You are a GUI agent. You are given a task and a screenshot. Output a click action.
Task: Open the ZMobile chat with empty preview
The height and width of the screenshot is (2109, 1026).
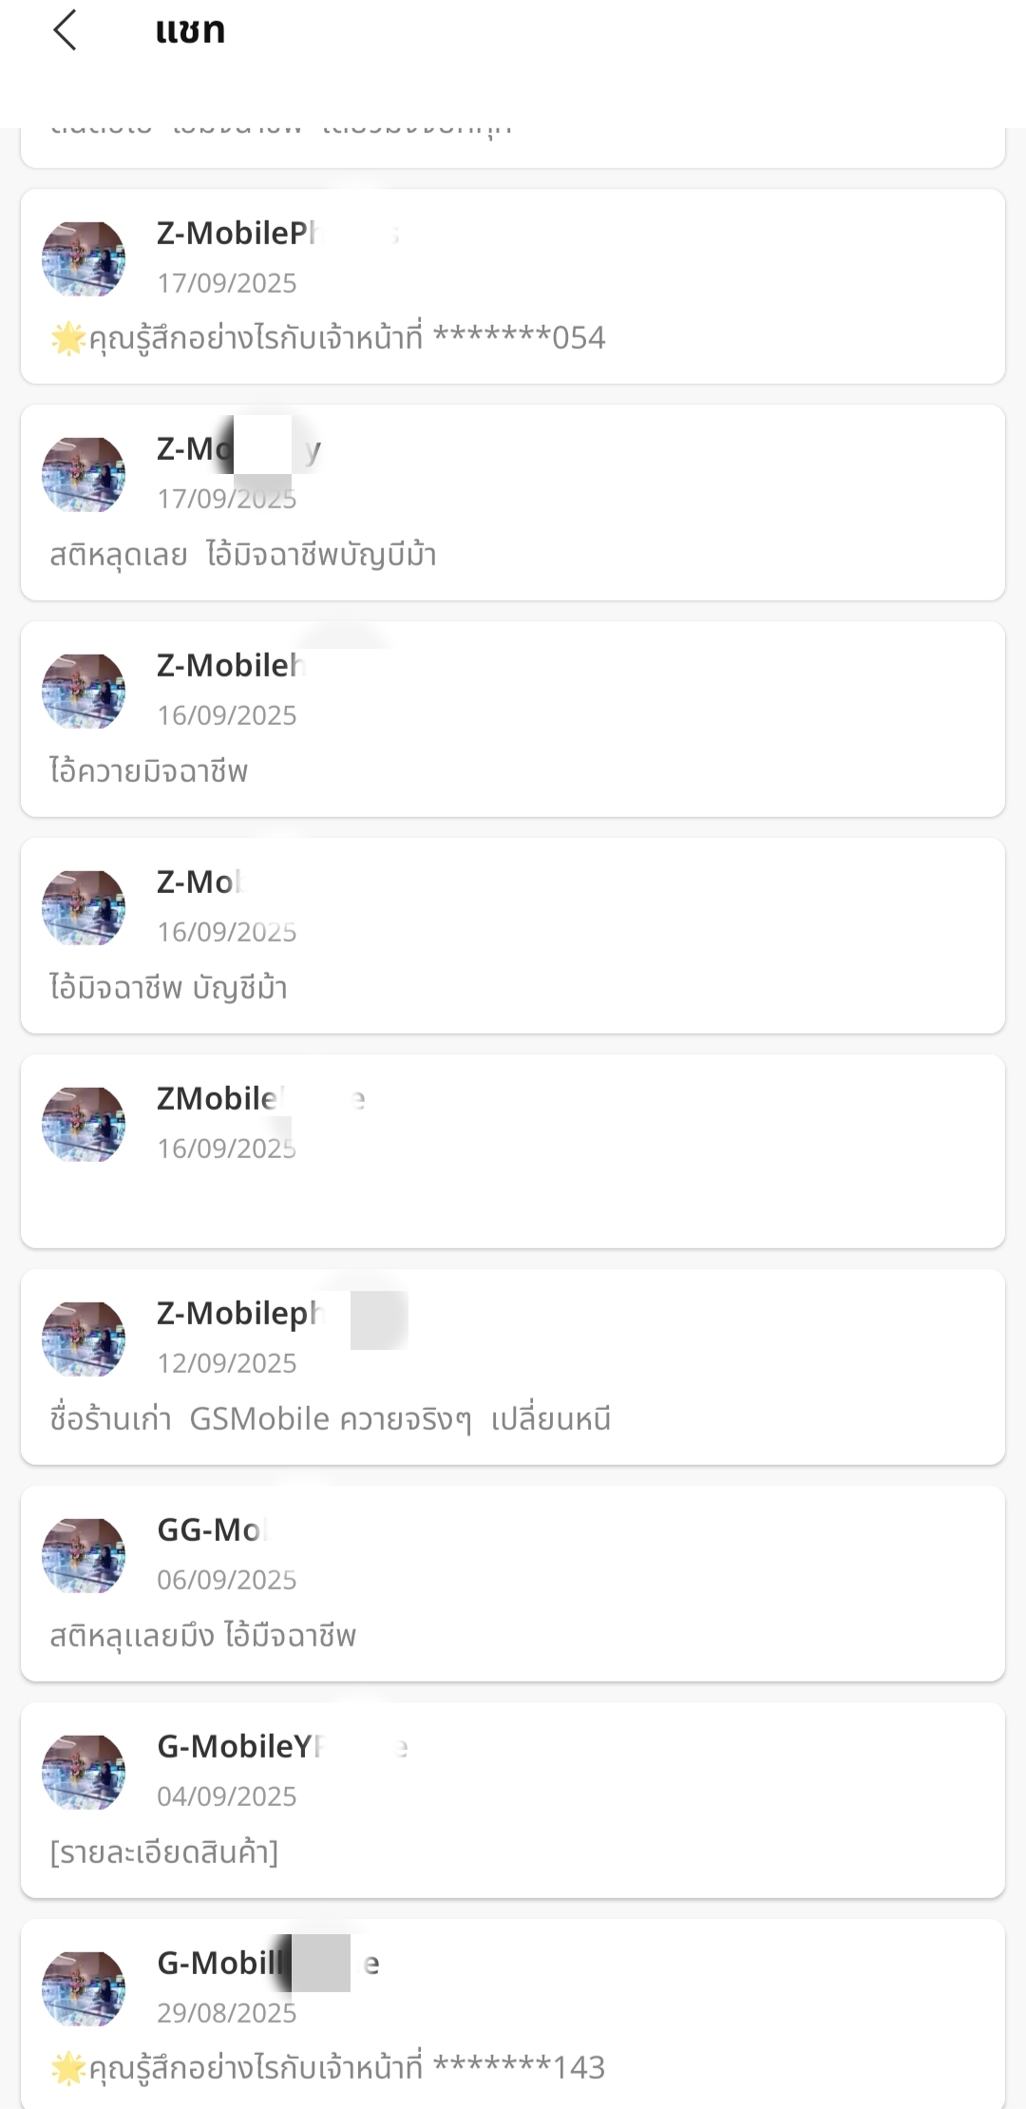pyautogui.click(x=513, y=1151)
